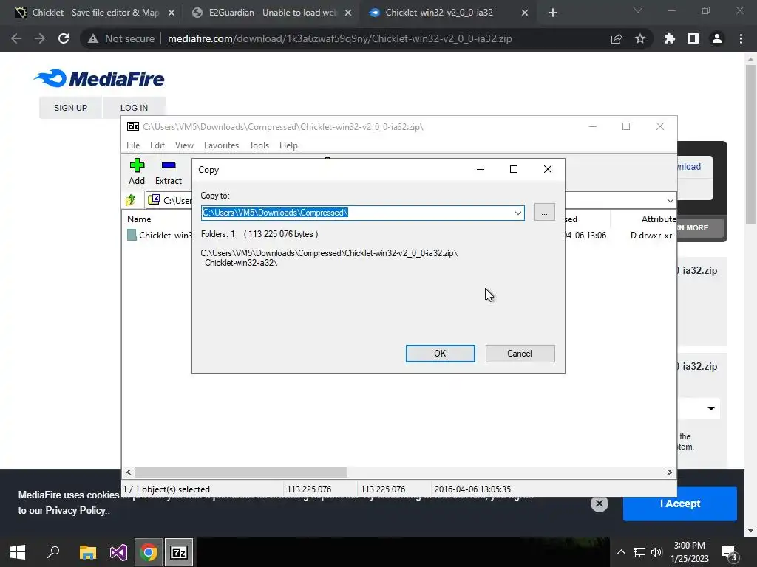
Task: Open Chrome profile icon
Action: [x=717, y=38]
